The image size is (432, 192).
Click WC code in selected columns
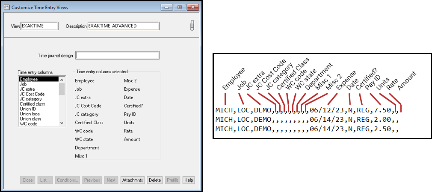click(x=84, y=131)
